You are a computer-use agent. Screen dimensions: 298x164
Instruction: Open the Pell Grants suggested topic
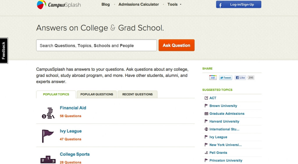218,153
